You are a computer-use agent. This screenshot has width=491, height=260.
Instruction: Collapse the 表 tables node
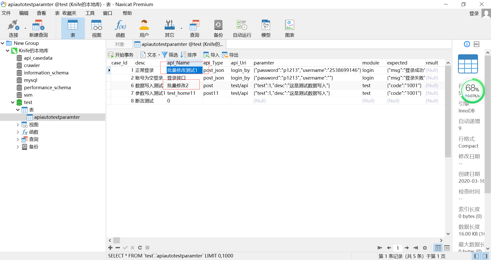[18, 110]
